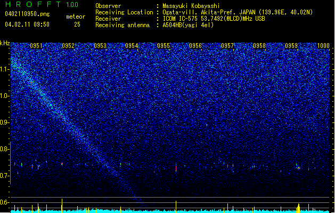Click the date stamp 04.02.11 09:50
The width and height of the screenshot is (335, 213).
point(27,24)
